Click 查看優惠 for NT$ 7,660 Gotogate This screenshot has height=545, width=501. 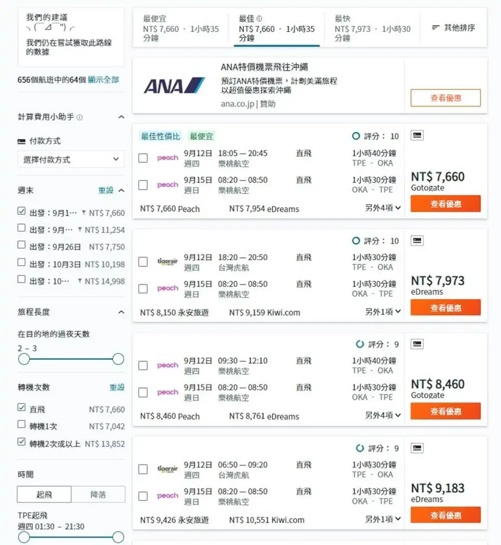point(445,204)
